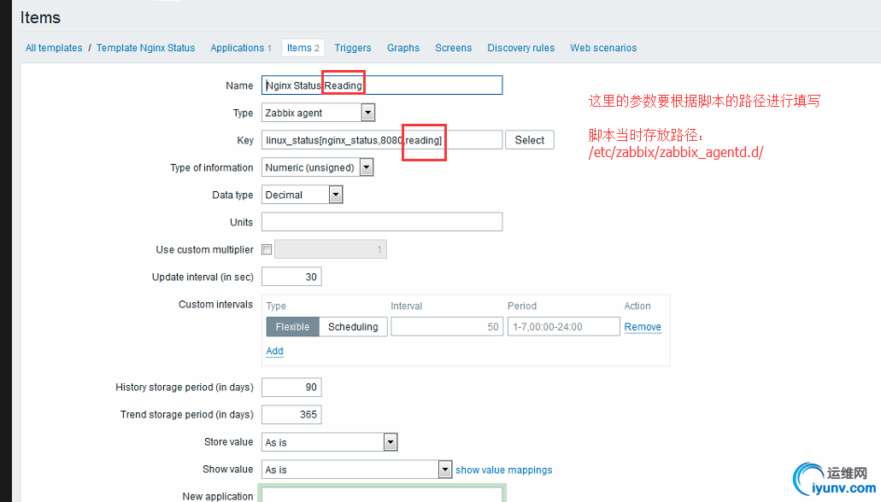
Task: Click the custom multiplier value field
Action: coord(331,249)
